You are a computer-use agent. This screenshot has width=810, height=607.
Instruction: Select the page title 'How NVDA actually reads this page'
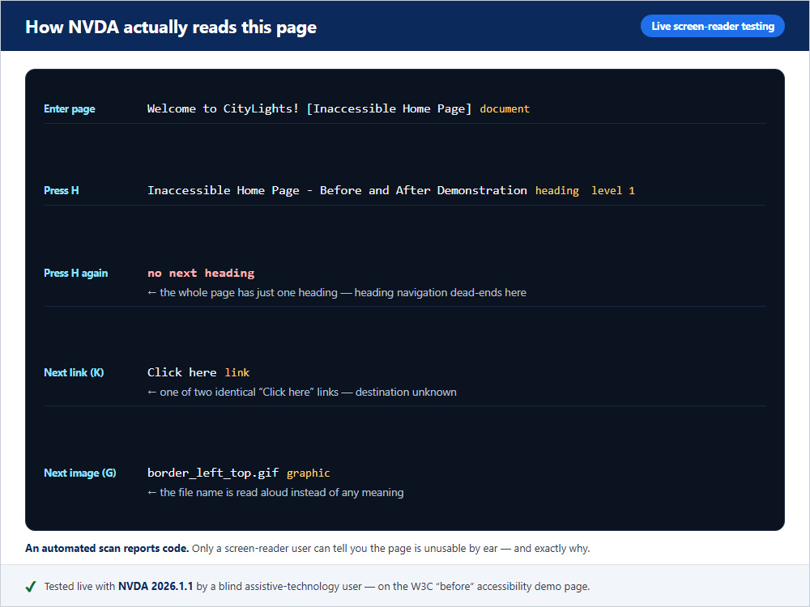[171, 27]
